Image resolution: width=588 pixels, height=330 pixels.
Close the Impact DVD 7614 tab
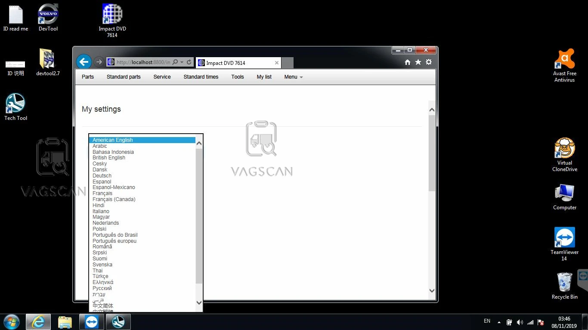click(277, 63)
